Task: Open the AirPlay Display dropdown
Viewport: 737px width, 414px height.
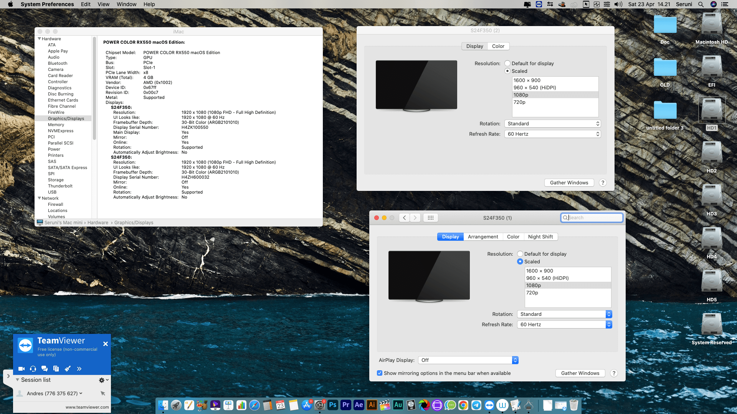Action: pyautogui.click(x=468, y=360)
